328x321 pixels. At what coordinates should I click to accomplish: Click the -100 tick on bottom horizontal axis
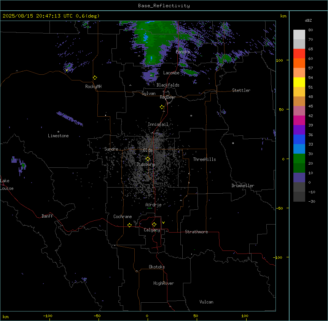(48, 316)
